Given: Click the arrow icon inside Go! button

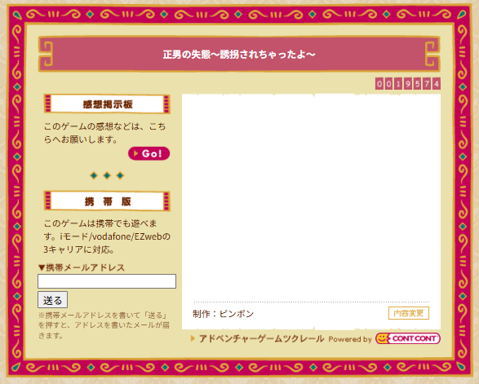Looking at the screenshot, I should pos(136,153).
